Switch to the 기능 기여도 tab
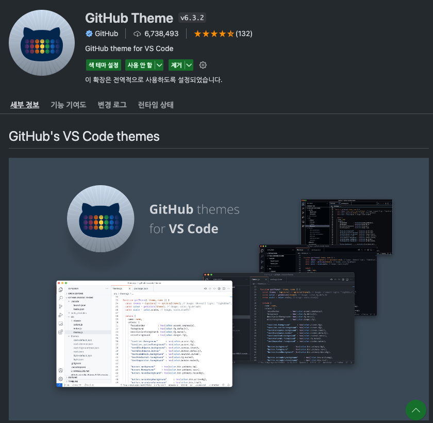Image resolution: width=433 pixels, height=423 pixels. (69, 105)
